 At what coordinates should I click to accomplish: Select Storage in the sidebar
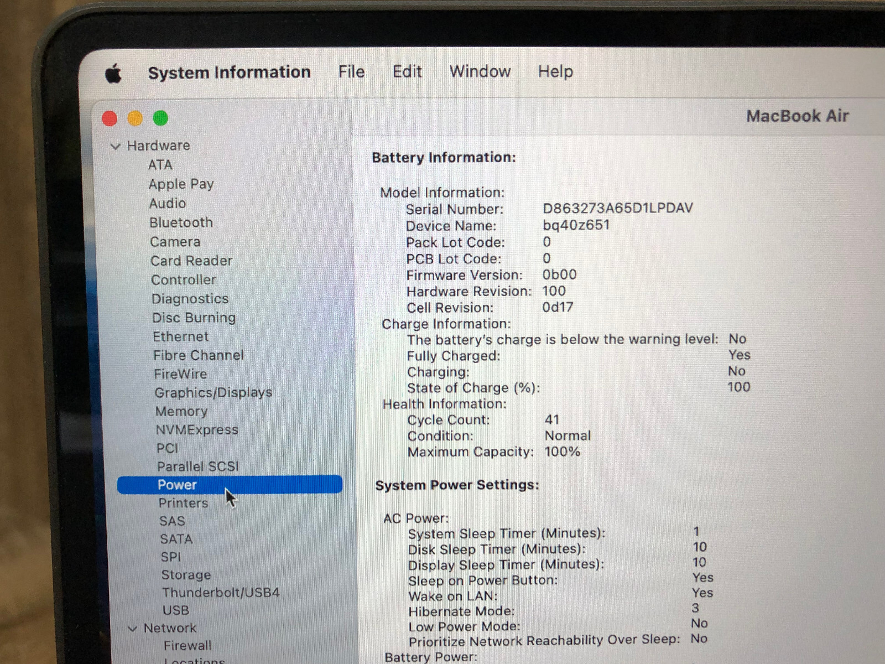point(186,575)
